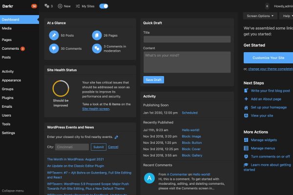Click change your theme completely link
This screenshot has height=195, width=293.
click(x=271, y=69)
